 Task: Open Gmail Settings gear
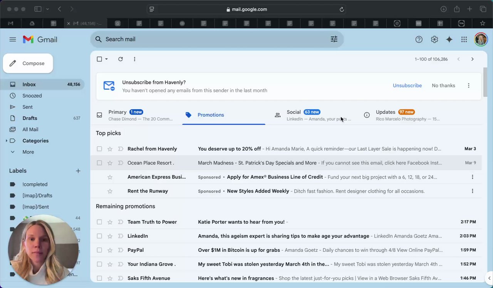tap(434, 39)
